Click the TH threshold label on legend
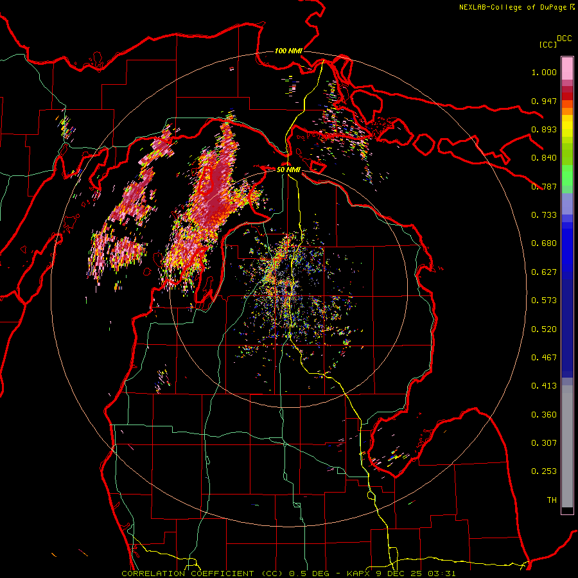 (x=552, y=500)
